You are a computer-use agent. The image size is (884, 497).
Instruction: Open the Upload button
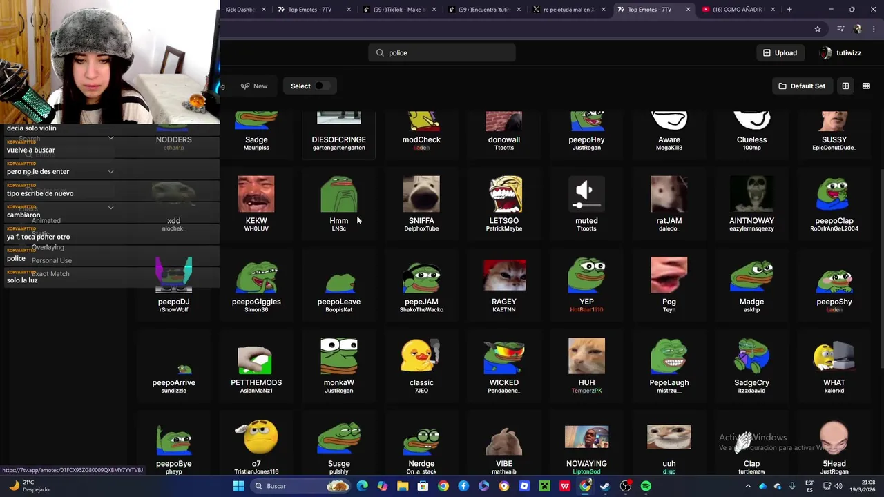point(780,52)
